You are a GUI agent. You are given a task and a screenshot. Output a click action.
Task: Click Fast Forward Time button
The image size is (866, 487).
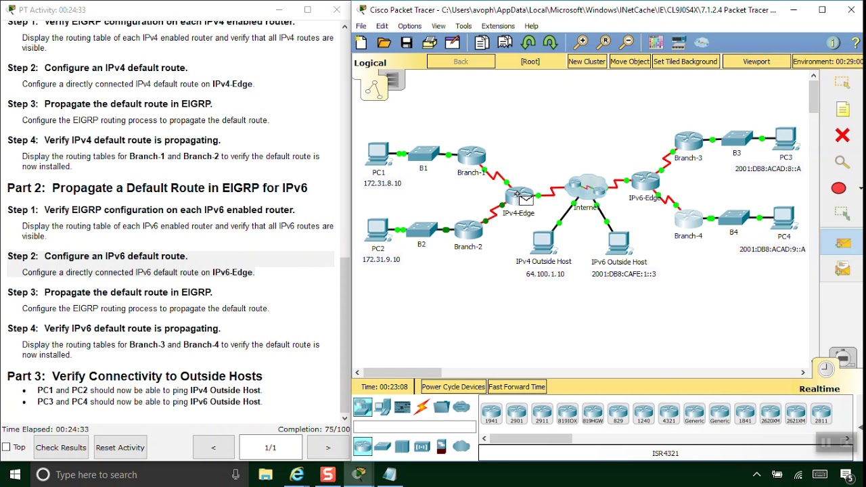tap(517, 387)
